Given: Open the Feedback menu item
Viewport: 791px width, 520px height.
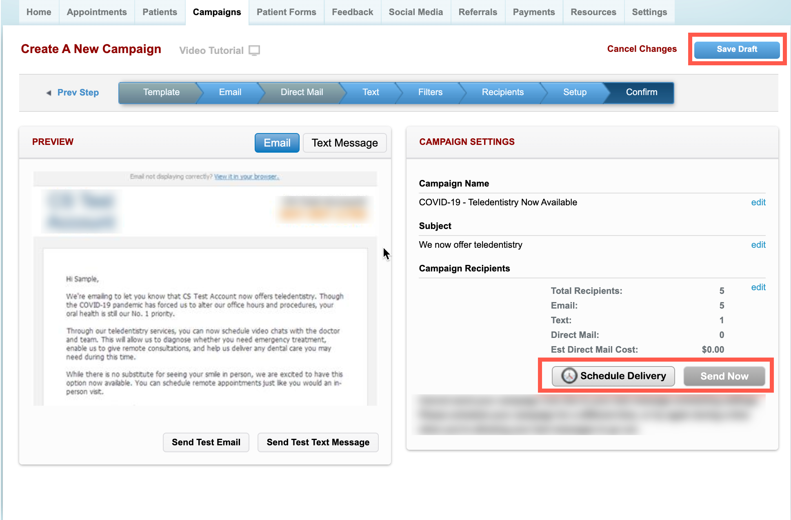Looking at the screenshot, I should coord(352,12).
